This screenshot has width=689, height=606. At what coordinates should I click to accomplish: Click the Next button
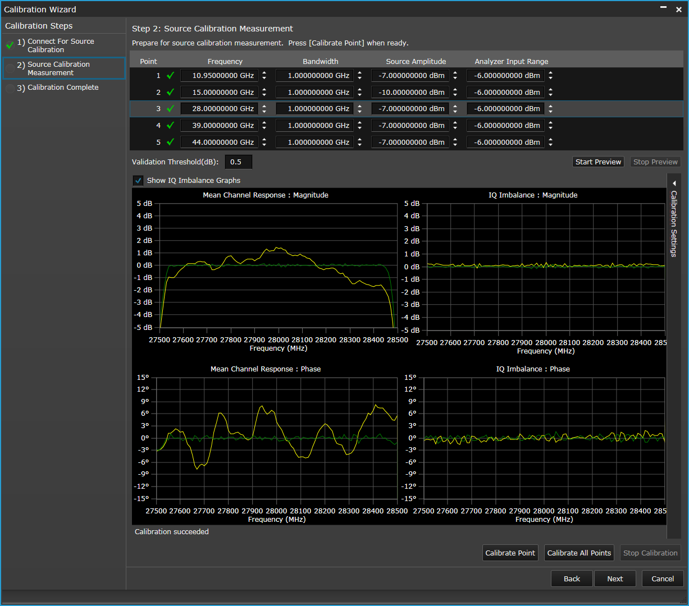point(615,579)
